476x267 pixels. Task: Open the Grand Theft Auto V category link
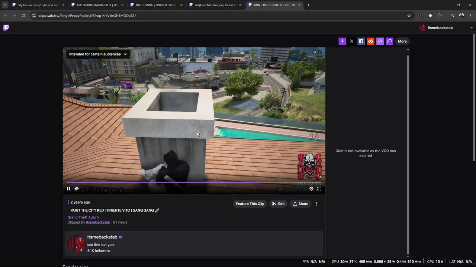(x=83, y=217)
